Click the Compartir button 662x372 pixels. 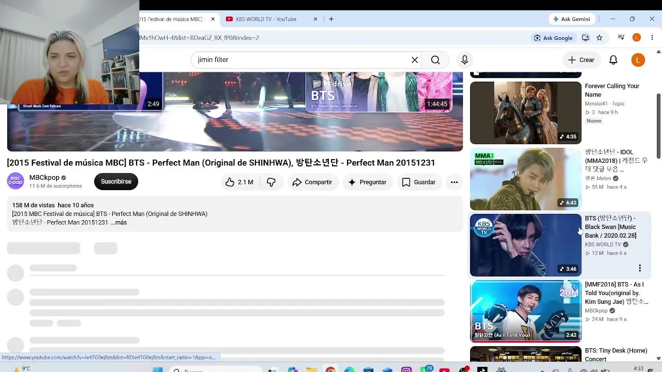pyautogui.click(x=312, y=182)
